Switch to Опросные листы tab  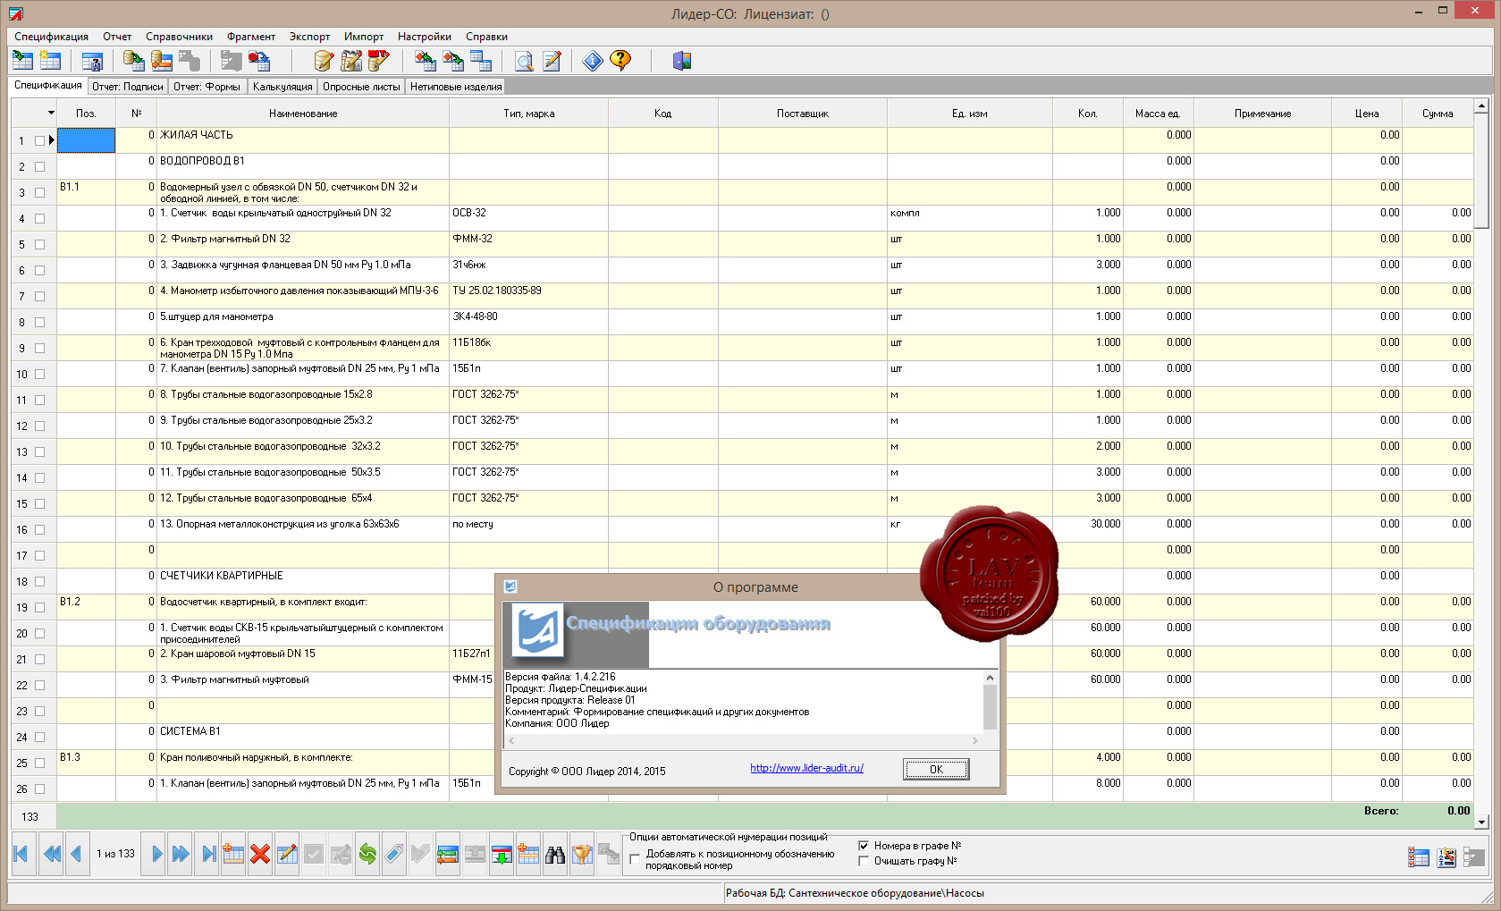click(361, 87)
